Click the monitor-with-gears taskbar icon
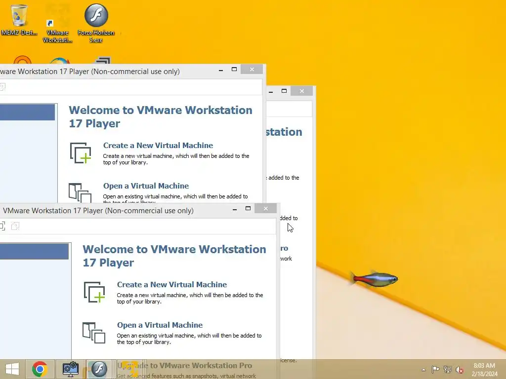The height and width of the screenshot is (379, 506). (70, 369)
